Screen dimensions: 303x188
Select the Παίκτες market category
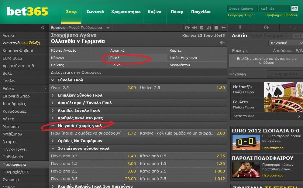(78, 65)
